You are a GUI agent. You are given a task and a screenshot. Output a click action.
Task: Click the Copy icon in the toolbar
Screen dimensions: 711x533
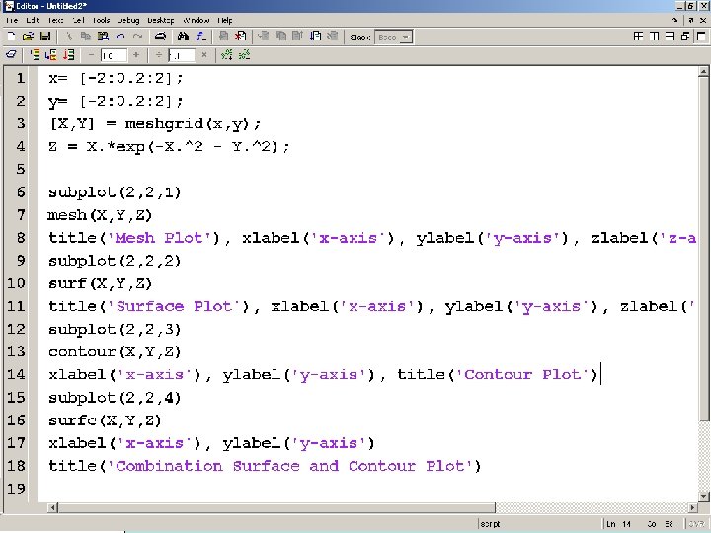pos(86,37)
